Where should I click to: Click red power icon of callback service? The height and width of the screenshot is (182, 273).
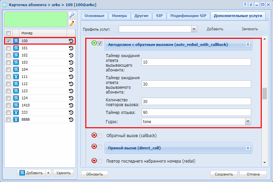point(94,135)
